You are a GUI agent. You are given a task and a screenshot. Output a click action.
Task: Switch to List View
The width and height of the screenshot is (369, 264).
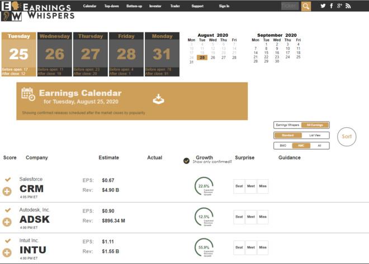pos(315,136)
